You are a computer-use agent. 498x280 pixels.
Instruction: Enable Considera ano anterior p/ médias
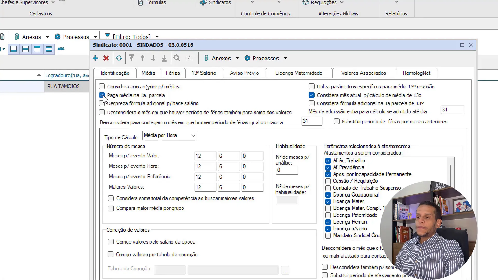102,87
